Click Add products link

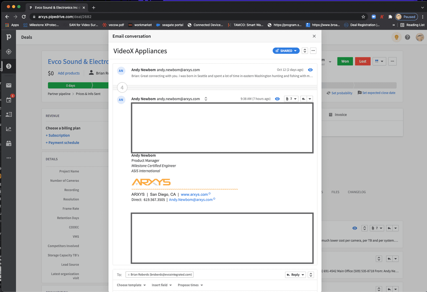pyautogui.click(x=69, y=73)
